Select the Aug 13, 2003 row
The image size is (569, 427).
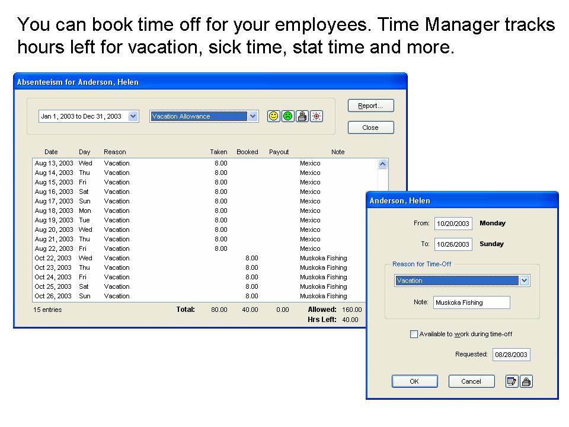click(x=205, y=163)
